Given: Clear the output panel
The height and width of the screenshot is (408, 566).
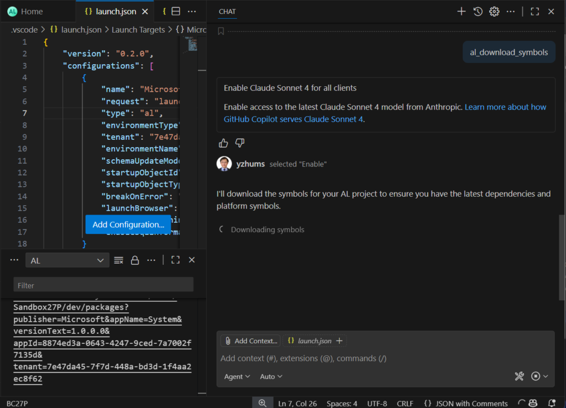Looking at the screenshot, I should pyautogui.click(x=118, y=260).
